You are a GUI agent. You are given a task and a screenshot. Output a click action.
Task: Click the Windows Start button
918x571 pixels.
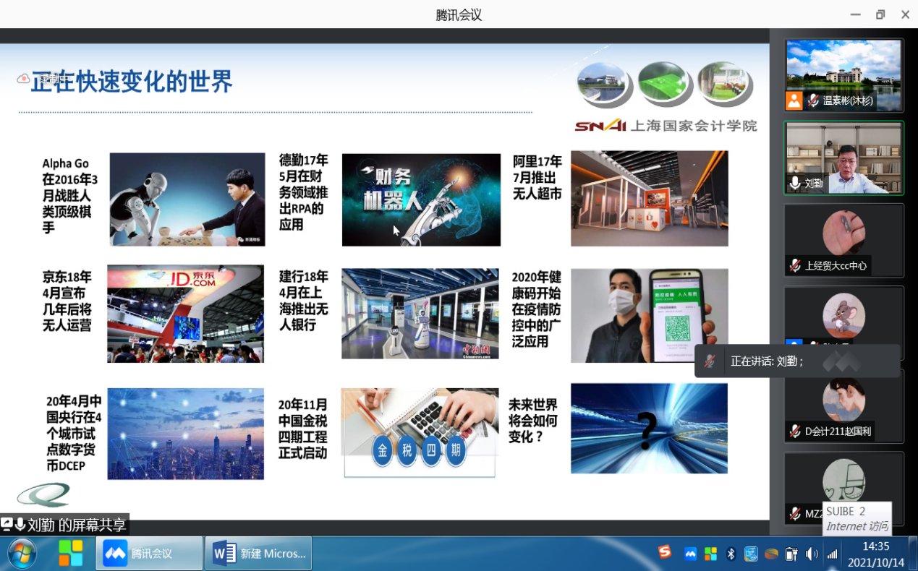pyautogui.click(x=21, y=554)
